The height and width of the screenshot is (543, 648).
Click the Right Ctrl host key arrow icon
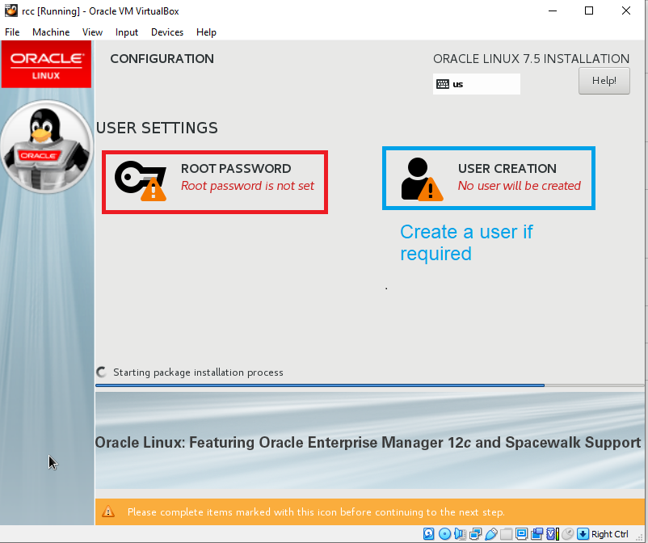click(x=583, y=534)
